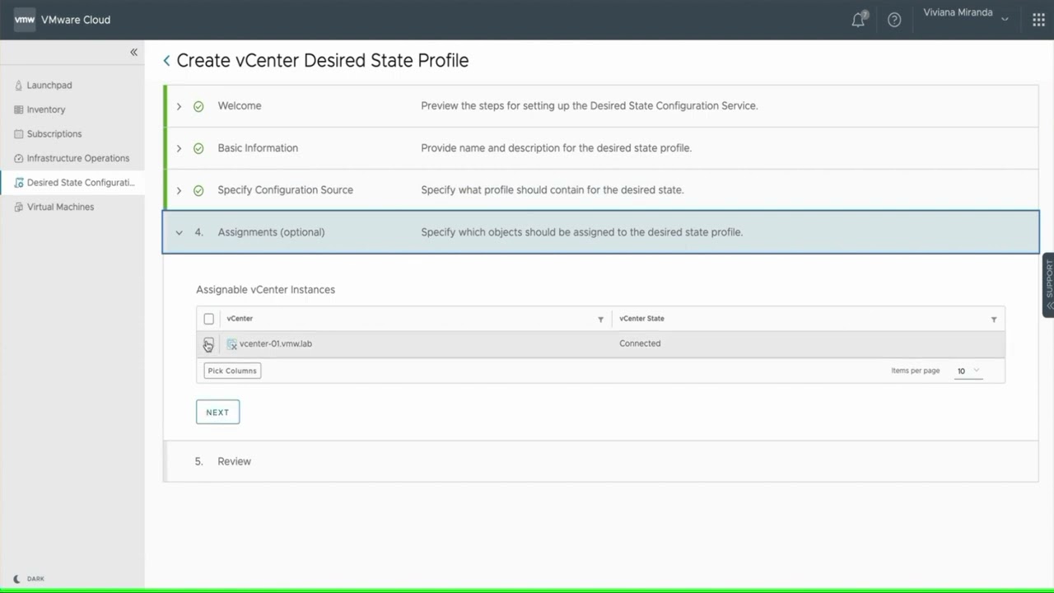Click the VMware logo in header
Viewport: 1054px width, 593px height.
[25, 20]
